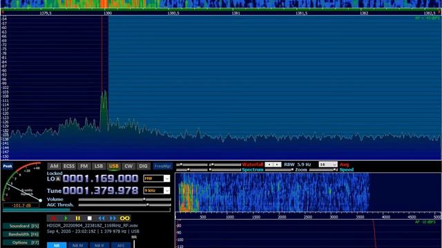Click the green play button

66,218
